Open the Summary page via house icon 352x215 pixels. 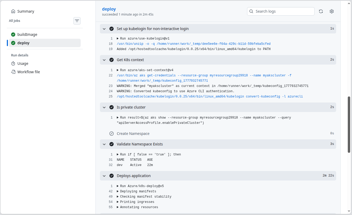pos(13,11)
